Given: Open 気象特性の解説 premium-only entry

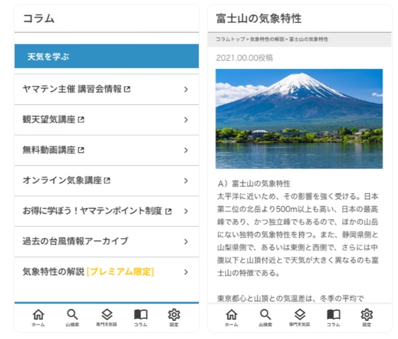Looking at the screenshot, I should [107, 272].
